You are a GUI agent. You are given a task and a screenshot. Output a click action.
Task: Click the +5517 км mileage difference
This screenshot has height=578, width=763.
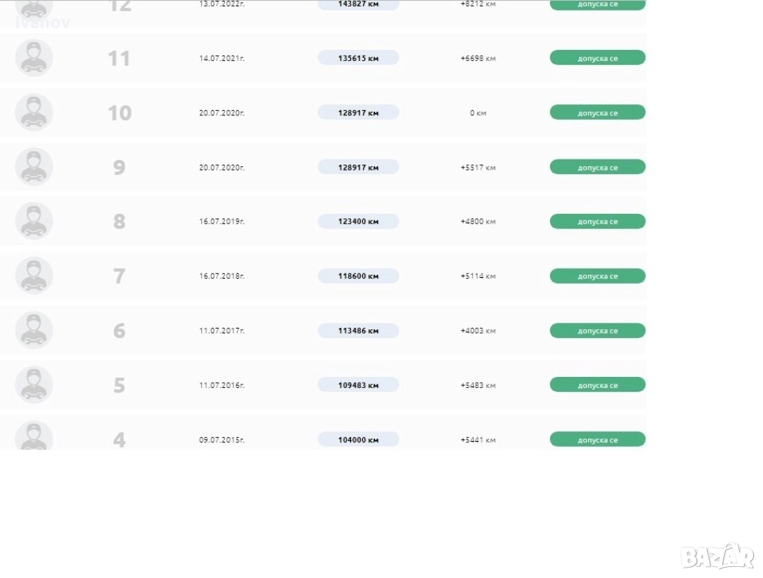(x=478, y=168)
